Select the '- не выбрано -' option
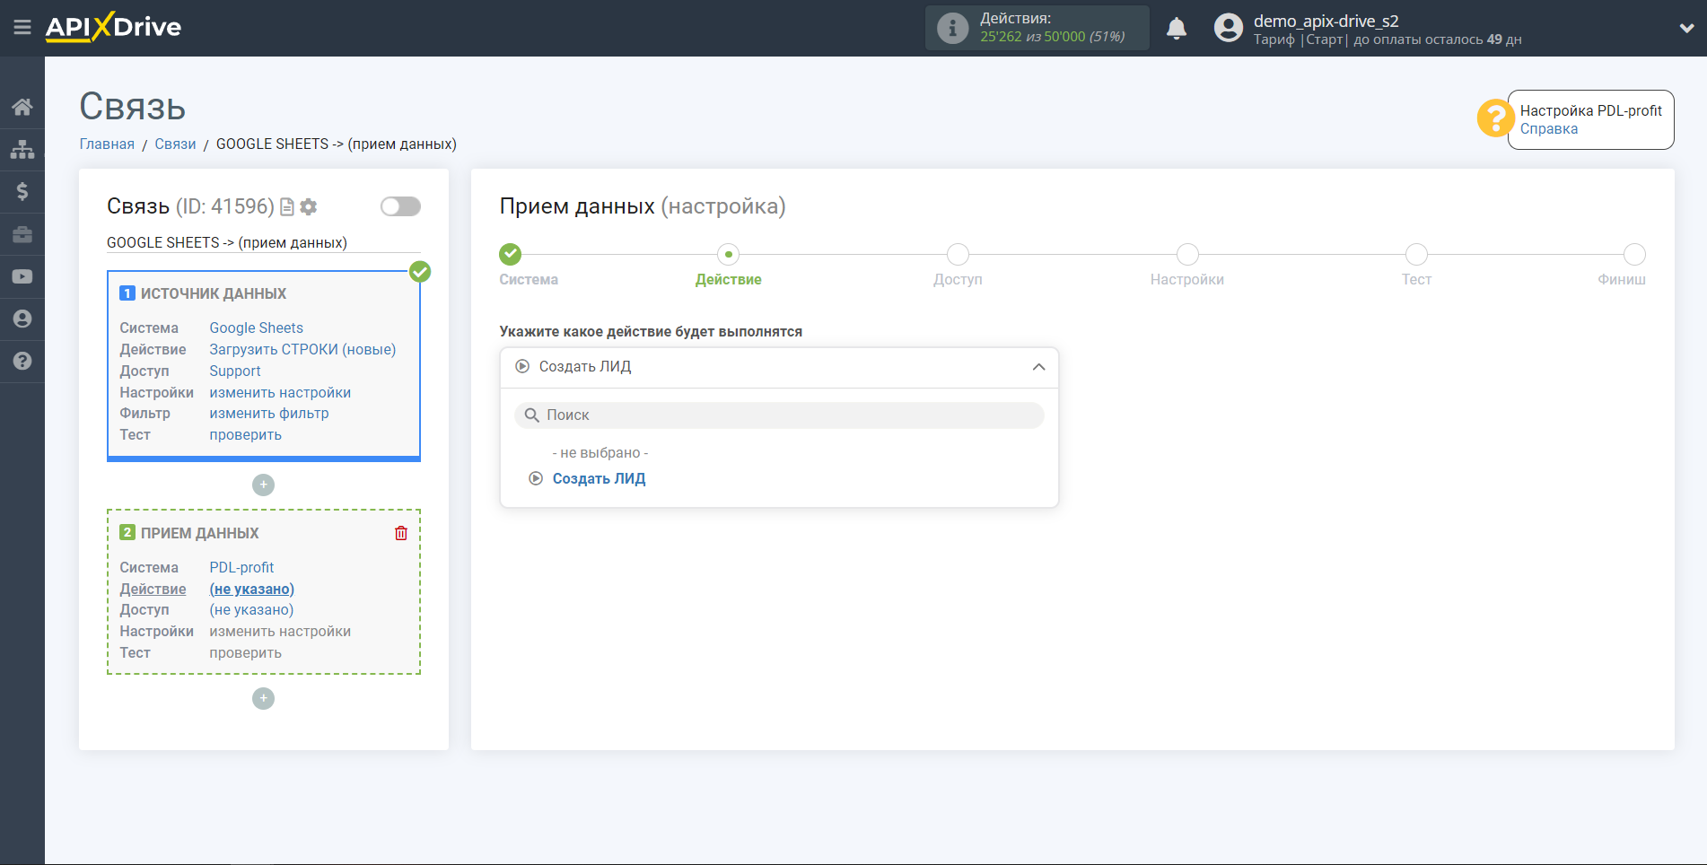Viewport: 1707px width, 865px height. (x=600, y=453)
